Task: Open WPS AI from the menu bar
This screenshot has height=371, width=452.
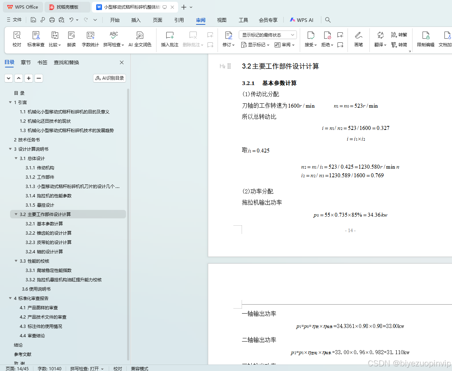Action: point(302,20)
